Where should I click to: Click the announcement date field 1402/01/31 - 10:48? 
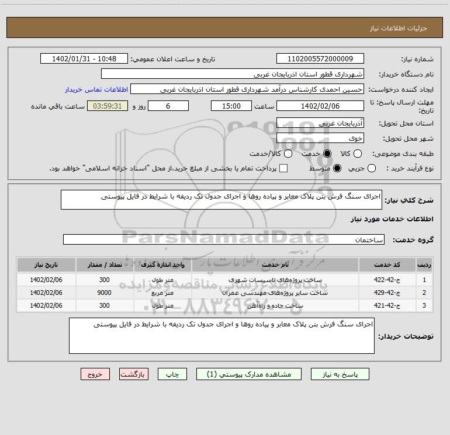(x=84, y=59)
